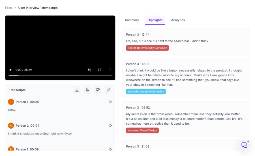Viewport: 255px width, 156px height.
Task: Jump to the 21:03 highlight timestamp
Action: tap(145, 146)
